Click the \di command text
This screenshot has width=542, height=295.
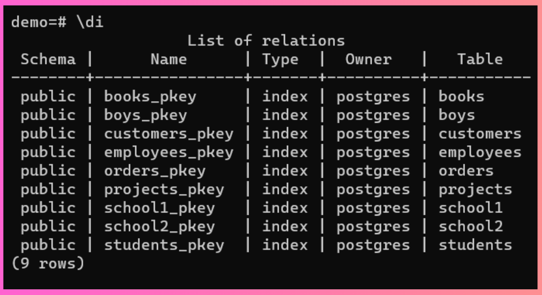tap(90, 22)
